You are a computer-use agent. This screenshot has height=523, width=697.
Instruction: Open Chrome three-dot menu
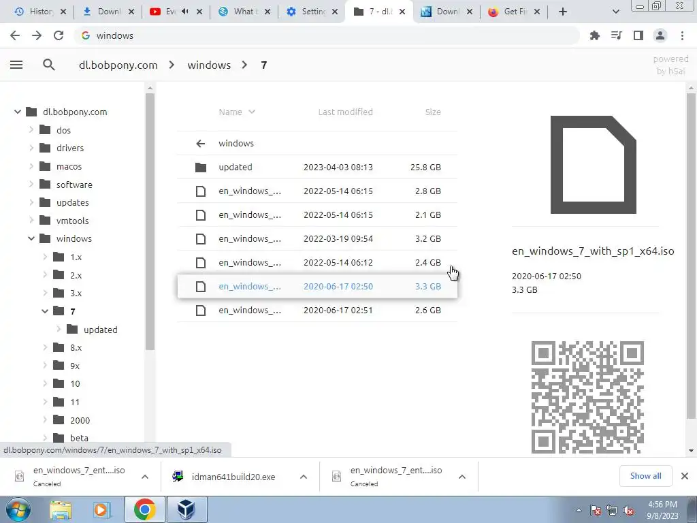pyautogui.click(x=682, y=35)
